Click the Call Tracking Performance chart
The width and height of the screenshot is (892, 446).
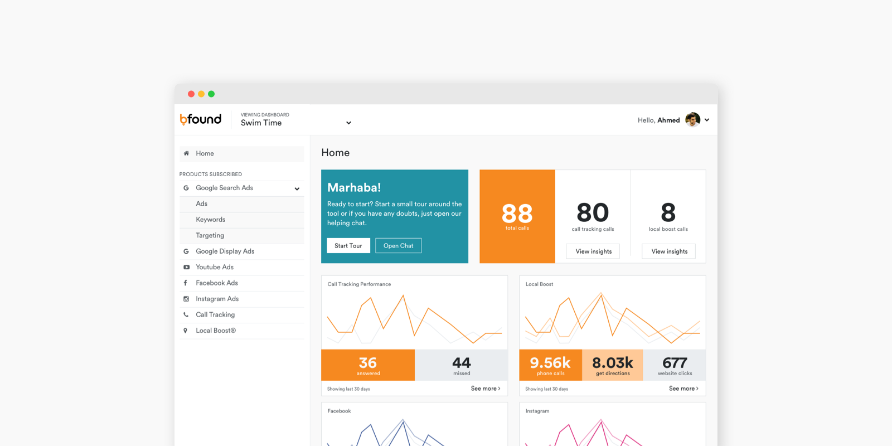414,319
